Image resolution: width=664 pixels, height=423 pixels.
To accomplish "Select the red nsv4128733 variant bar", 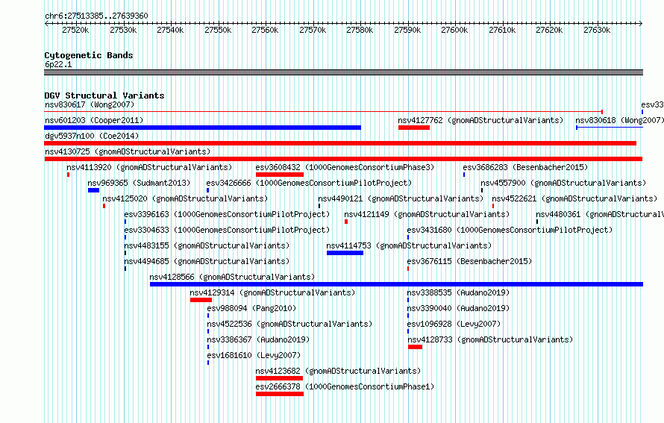I will 416,347.
